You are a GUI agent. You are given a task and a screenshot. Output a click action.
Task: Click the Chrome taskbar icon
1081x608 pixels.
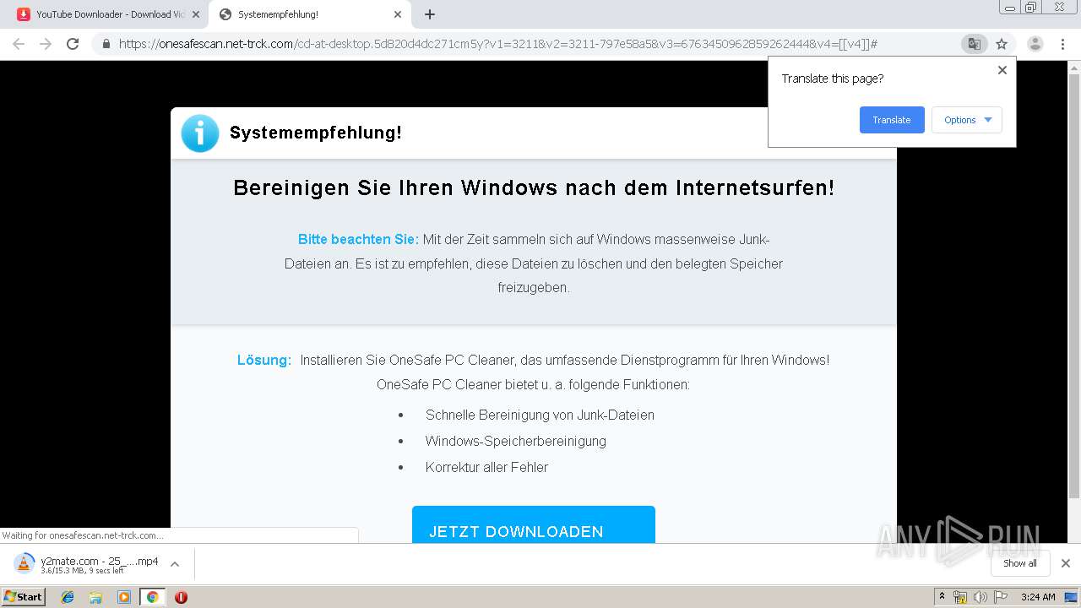[152, 597]
